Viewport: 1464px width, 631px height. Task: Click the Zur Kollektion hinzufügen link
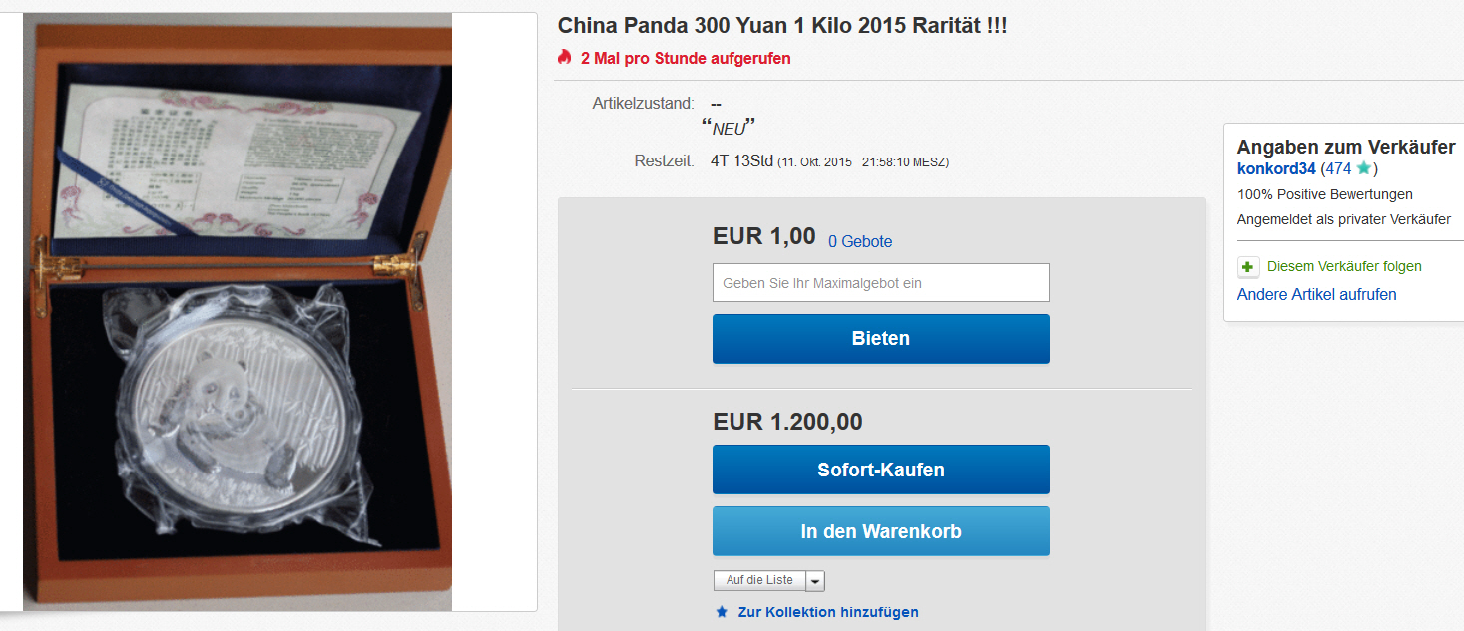[828, 612]
